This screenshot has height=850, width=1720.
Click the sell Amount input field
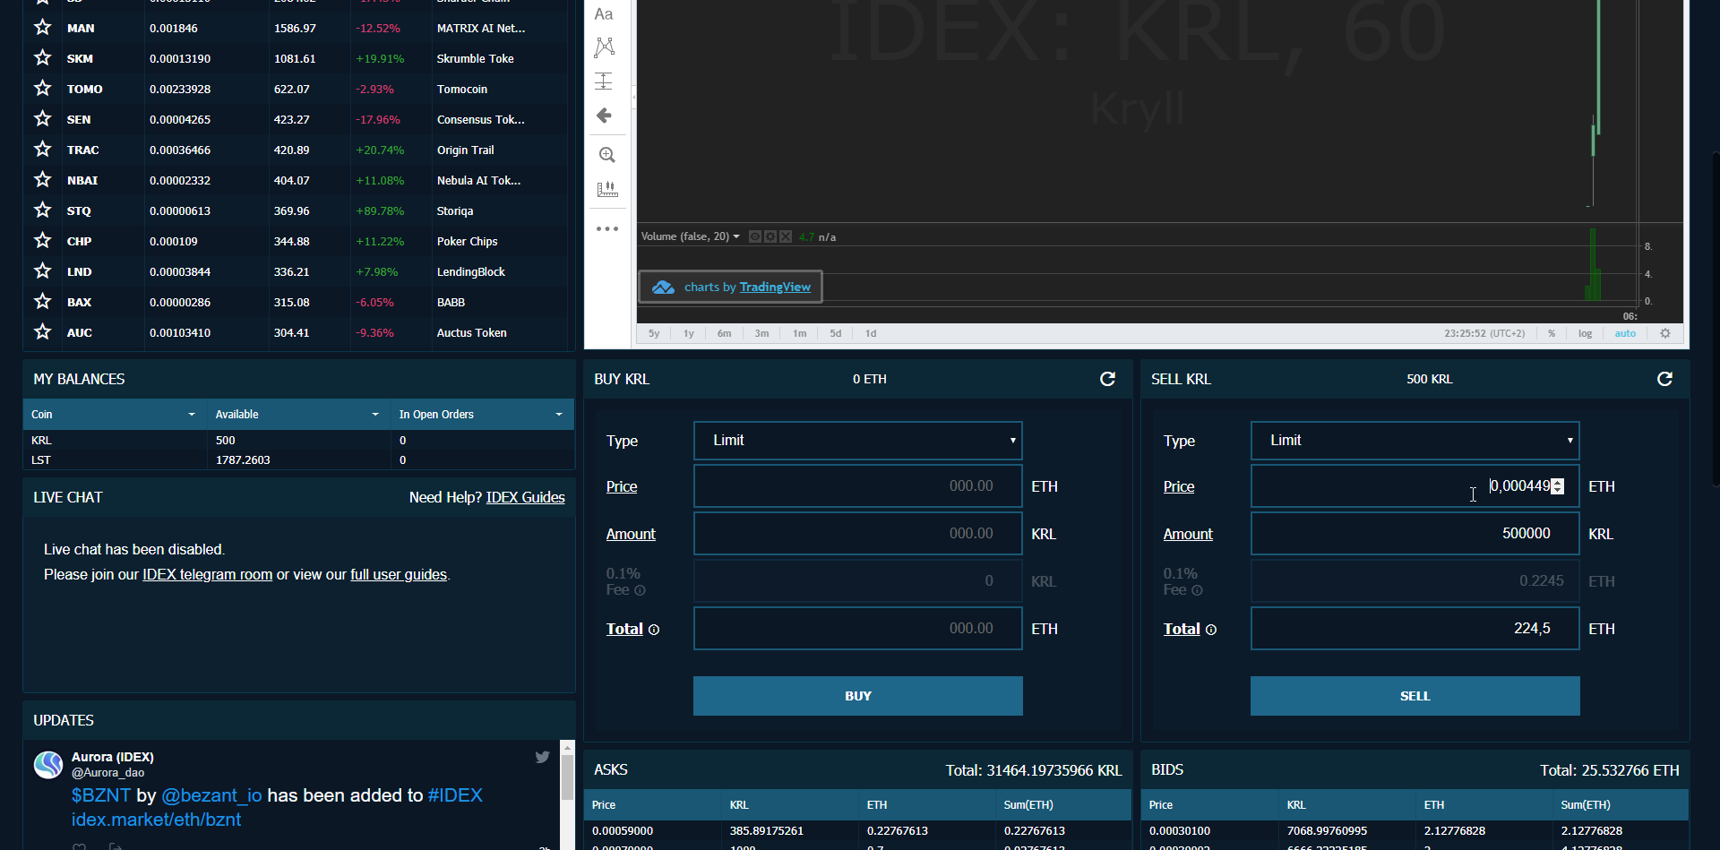click(x=1415, y=534)
